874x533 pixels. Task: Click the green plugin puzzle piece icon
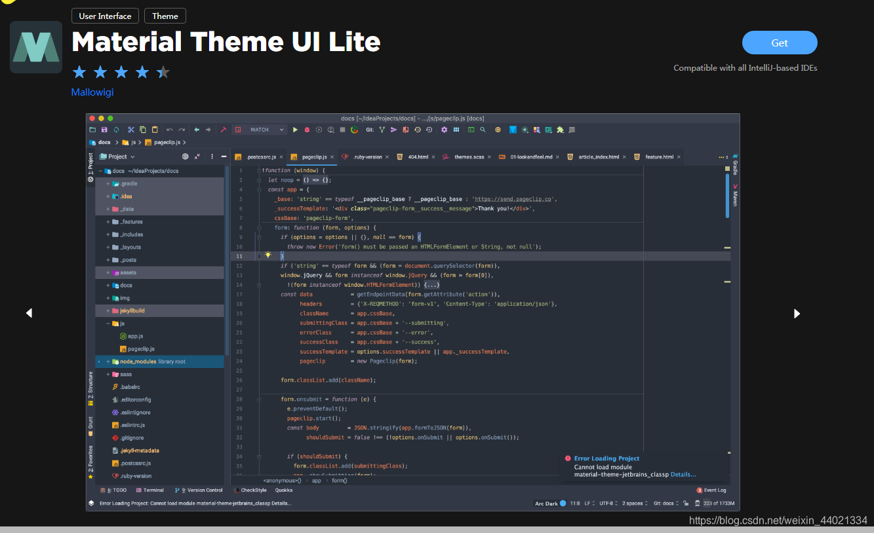[560, 130]
